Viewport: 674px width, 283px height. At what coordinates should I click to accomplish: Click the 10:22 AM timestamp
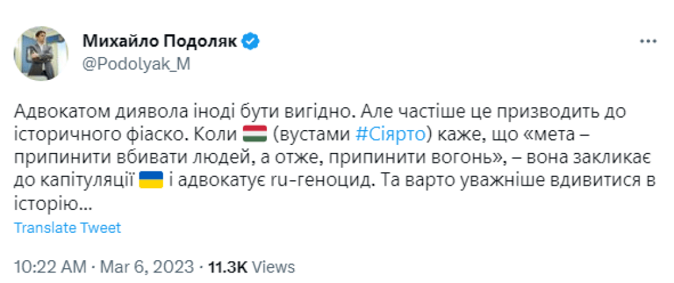click(x=49, y=267)
